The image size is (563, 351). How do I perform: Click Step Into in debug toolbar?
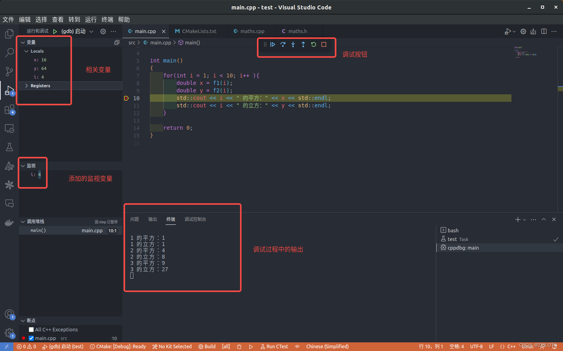[x=293, y=44]
